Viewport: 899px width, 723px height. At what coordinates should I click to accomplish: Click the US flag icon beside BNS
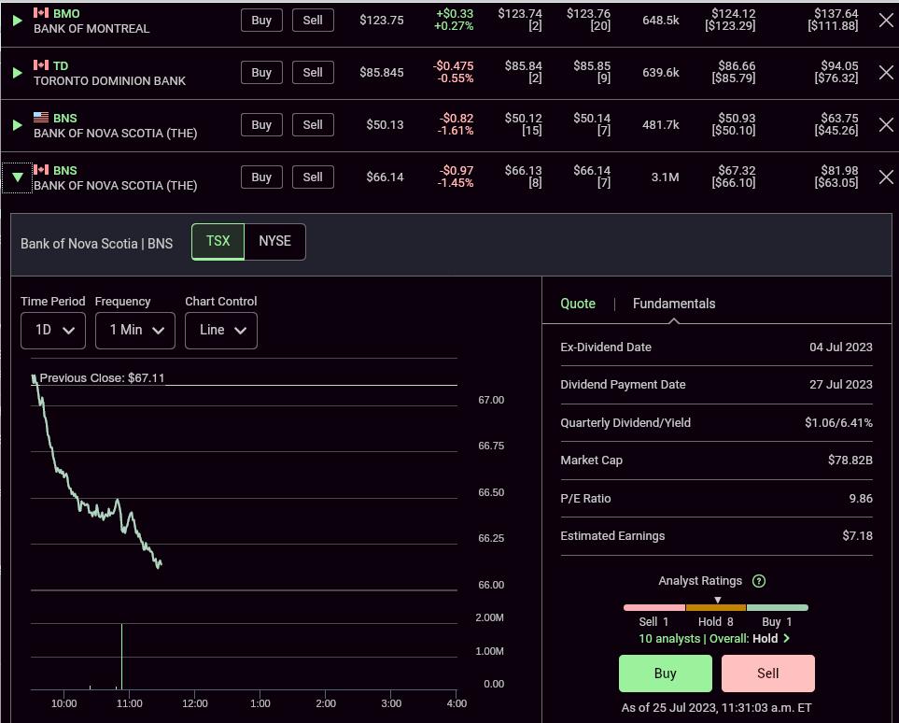coord(41,117)
